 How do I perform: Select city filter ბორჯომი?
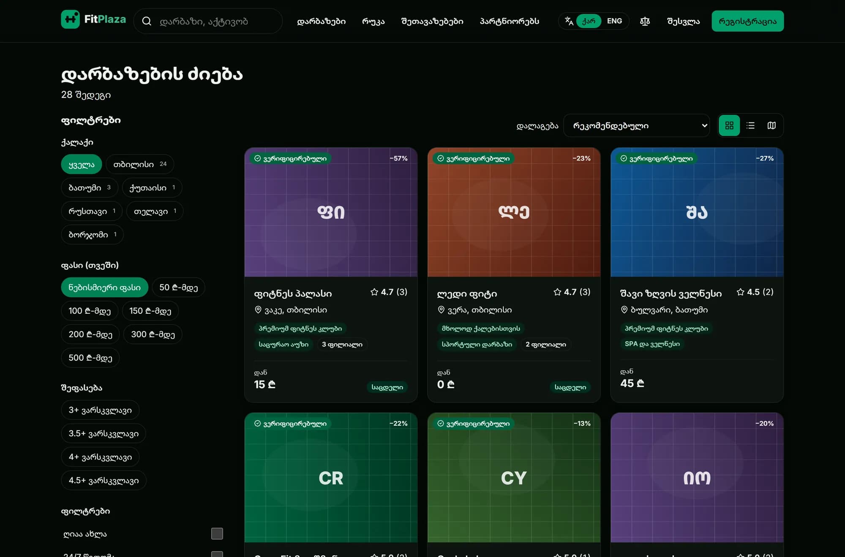click(92, 234)
